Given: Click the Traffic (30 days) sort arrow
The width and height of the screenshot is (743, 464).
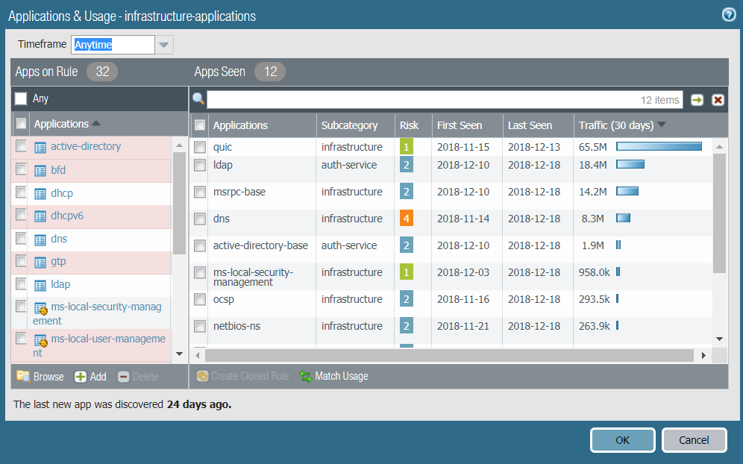Looking at the screenshot, I should point(662,125).
